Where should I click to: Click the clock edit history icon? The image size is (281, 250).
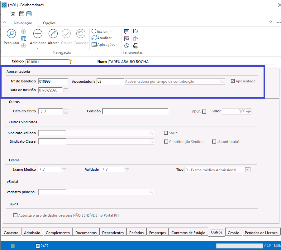click(x=127, y=46)
